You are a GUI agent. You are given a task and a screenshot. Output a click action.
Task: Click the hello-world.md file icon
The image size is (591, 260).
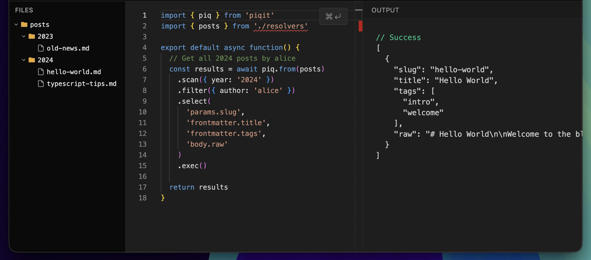point(41,72)
